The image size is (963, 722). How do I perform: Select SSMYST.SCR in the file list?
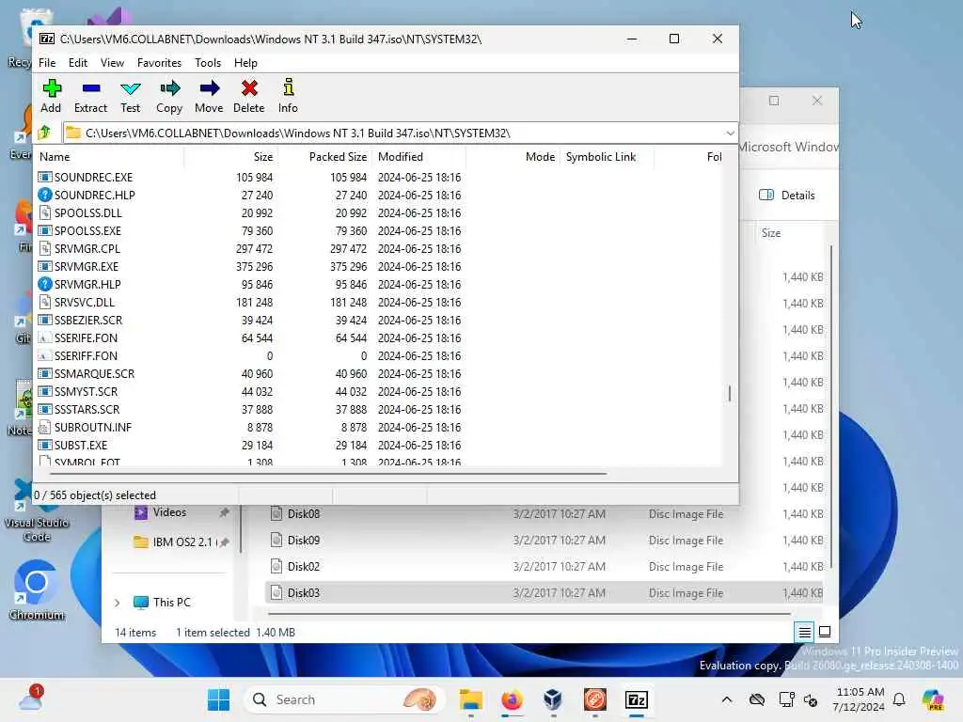pyautogui.click(x=86, y=391)
